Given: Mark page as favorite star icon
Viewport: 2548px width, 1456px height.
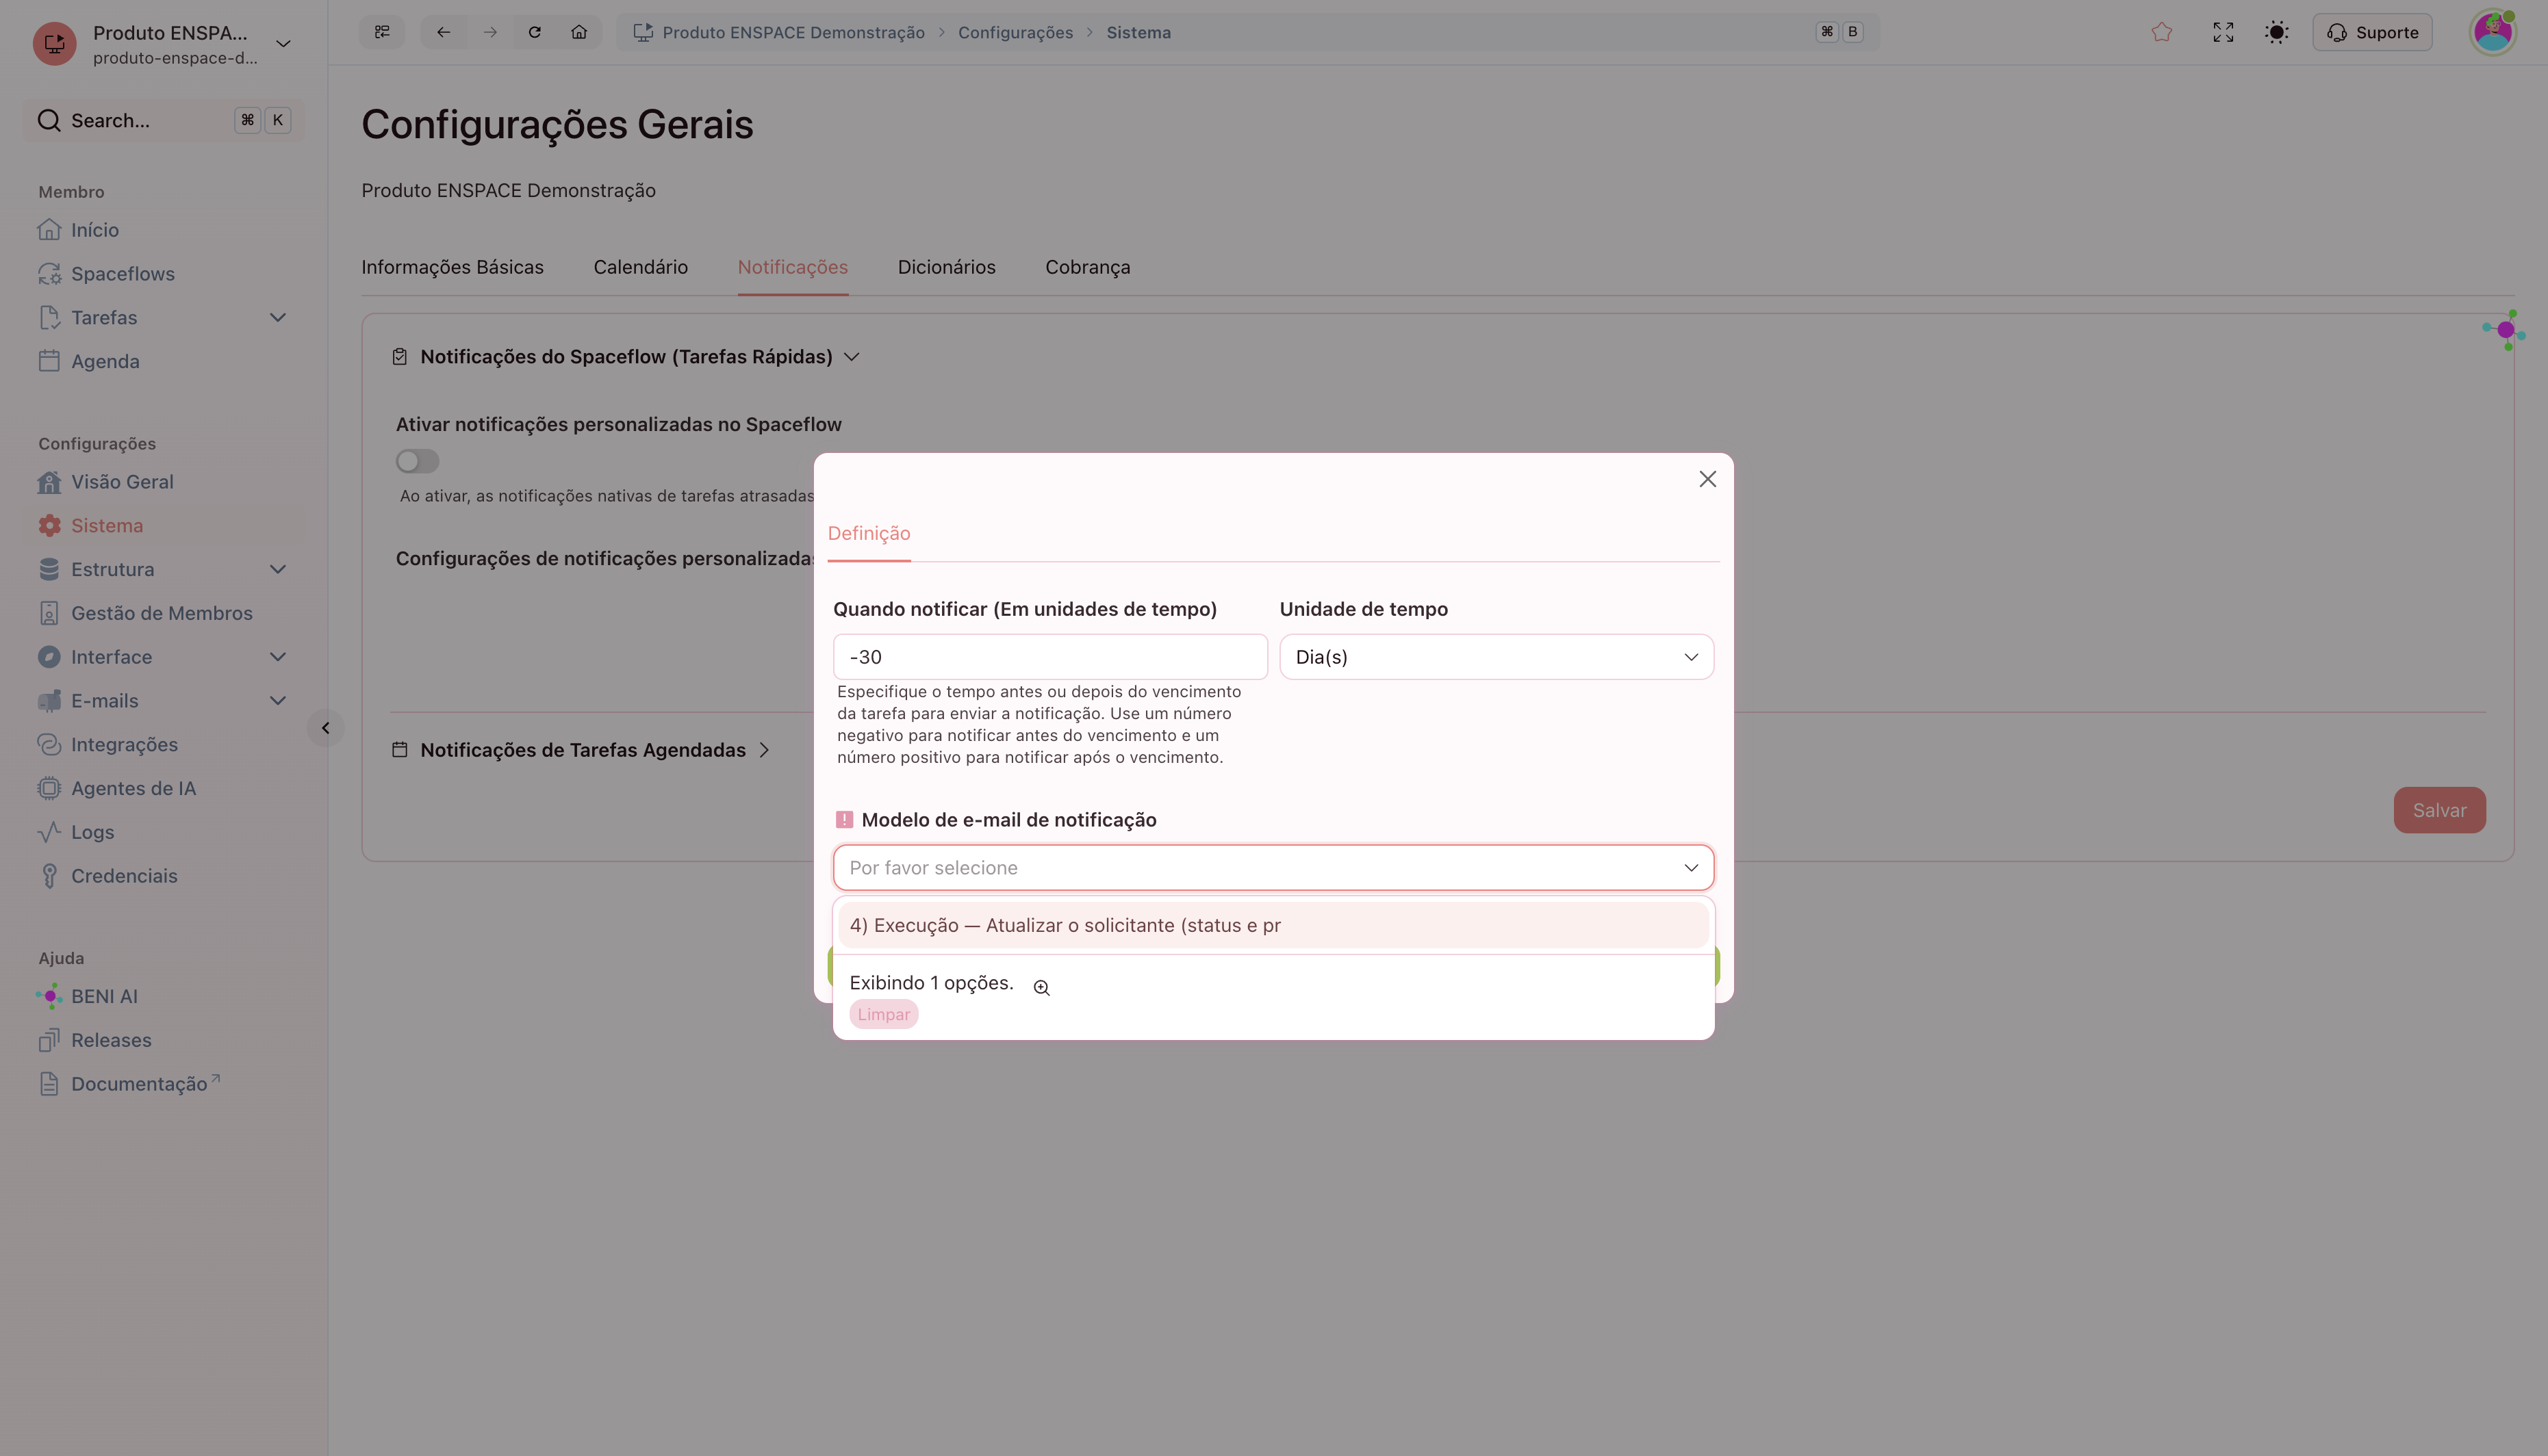Looking at the screenshot, I should coord(2162,32).
